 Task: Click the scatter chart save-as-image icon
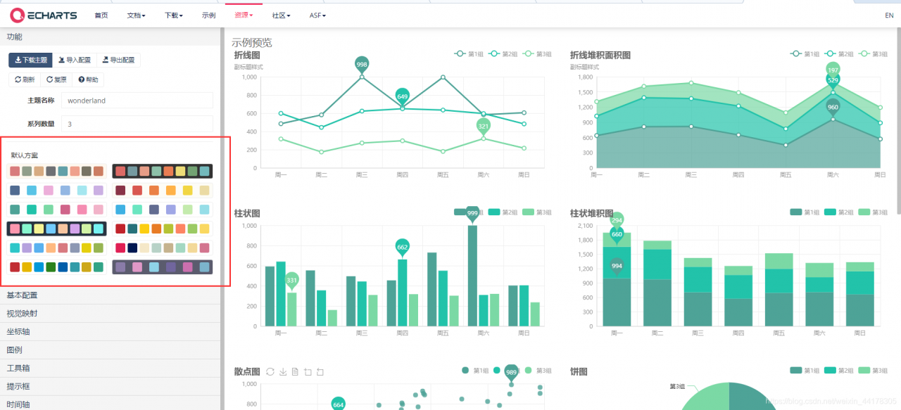[x=283, y=371]
